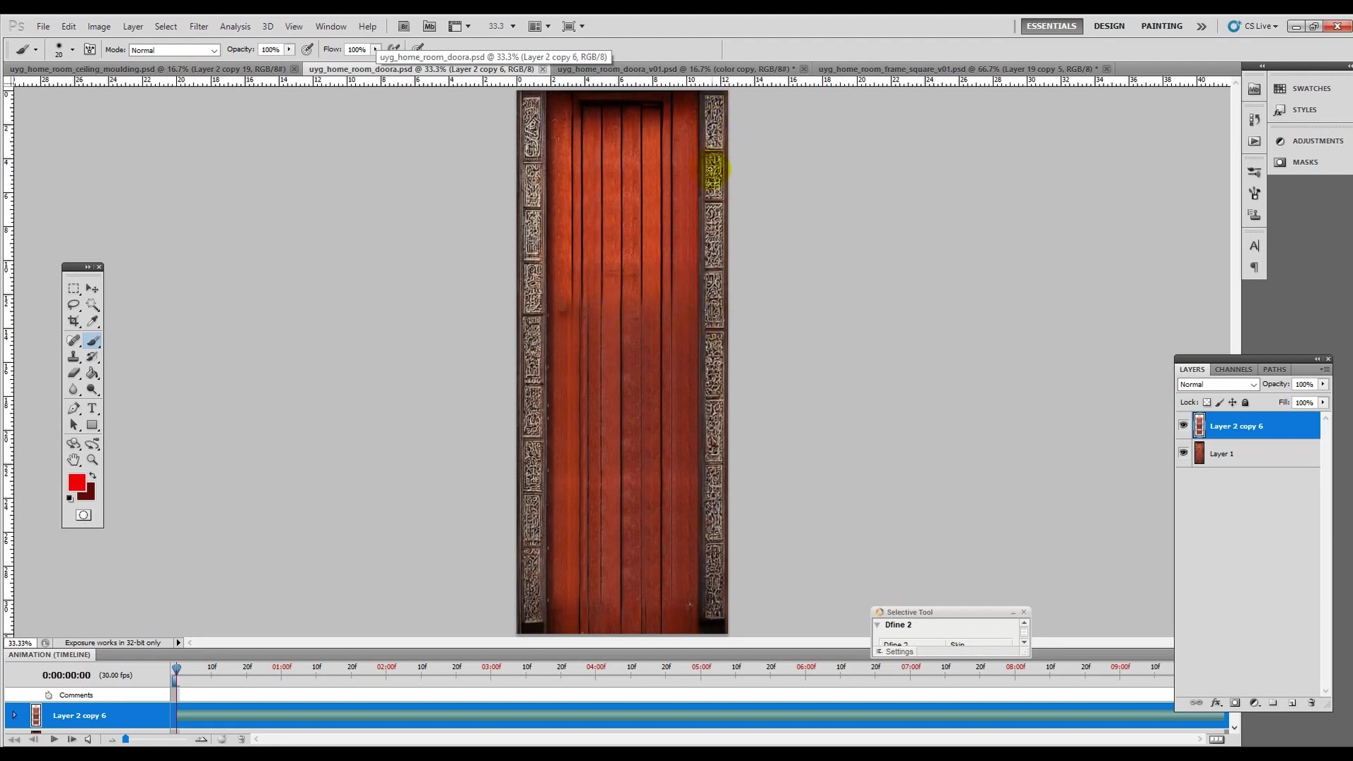Select the Path Selection tool
Image resolution: width=1353 pixels, height=761 pixels.
click(73, 425)
